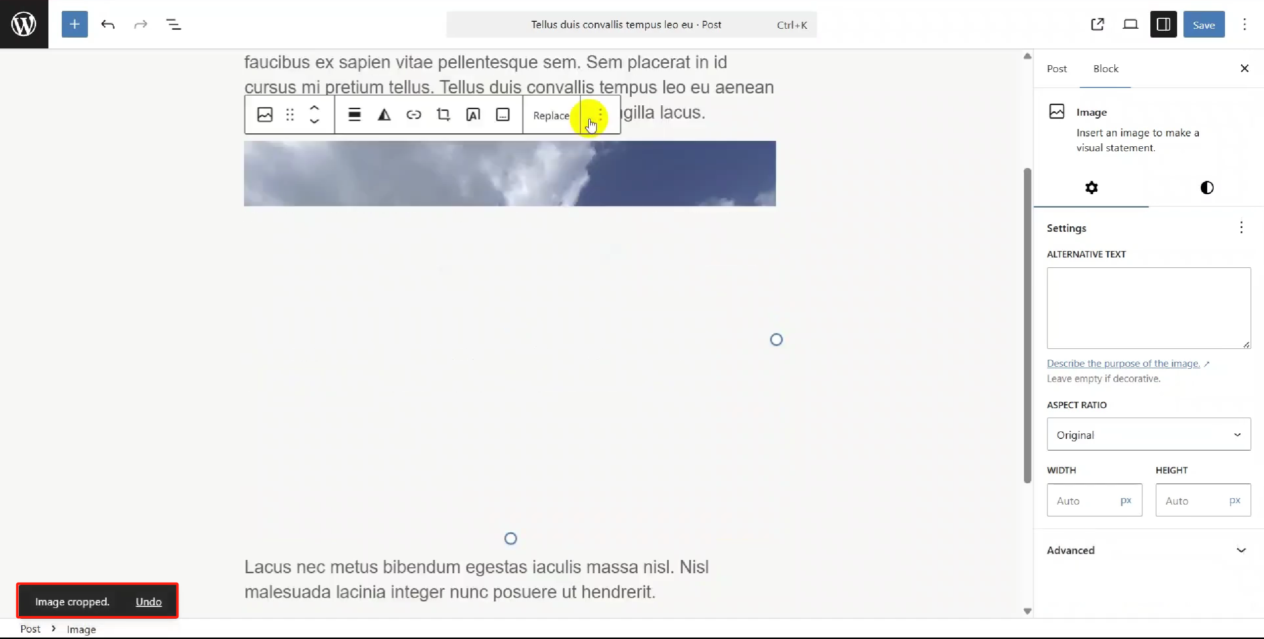Save the post
Image resolution: width=1264 pixels, height=639 pixels.
pos(1203,24)
